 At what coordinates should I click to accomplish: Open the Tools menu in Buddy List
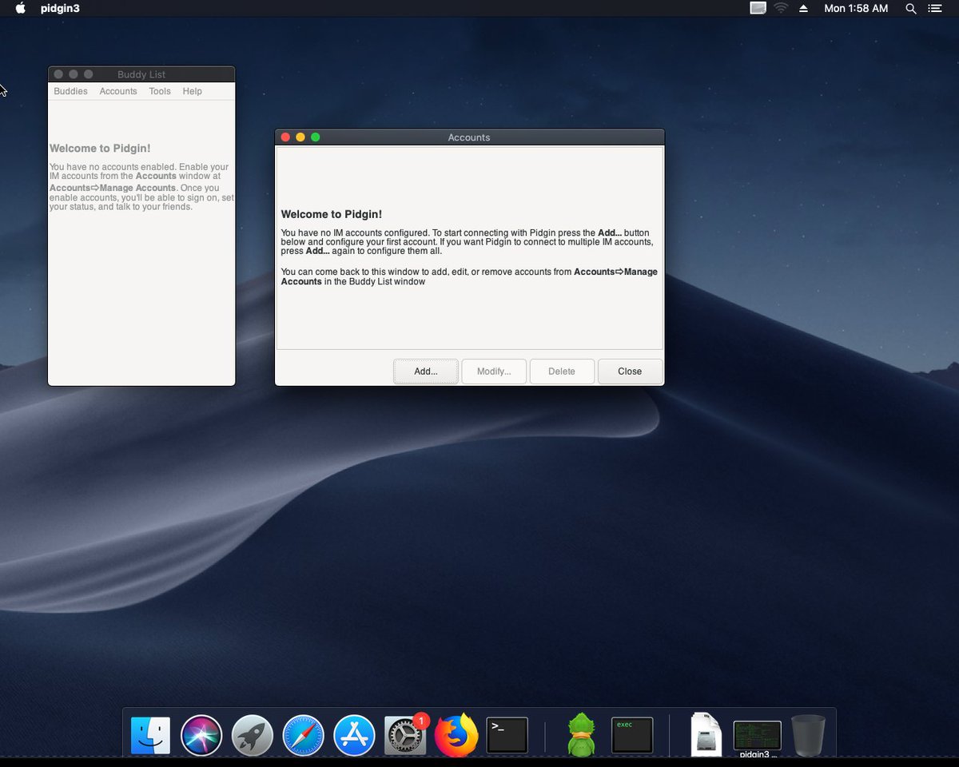[x=160, y=91]
